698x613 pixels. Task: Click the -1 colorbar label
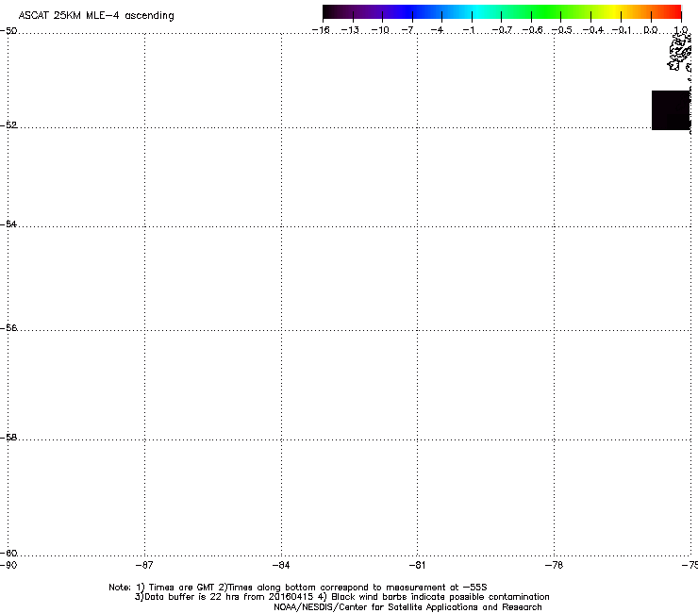[468, 30]
